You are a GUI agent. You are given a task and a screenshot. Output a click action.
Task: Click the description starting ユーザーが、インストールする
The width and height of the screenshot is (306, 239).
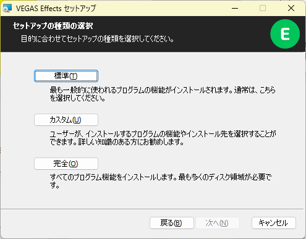pyautogui.click(x=163, y=138)
